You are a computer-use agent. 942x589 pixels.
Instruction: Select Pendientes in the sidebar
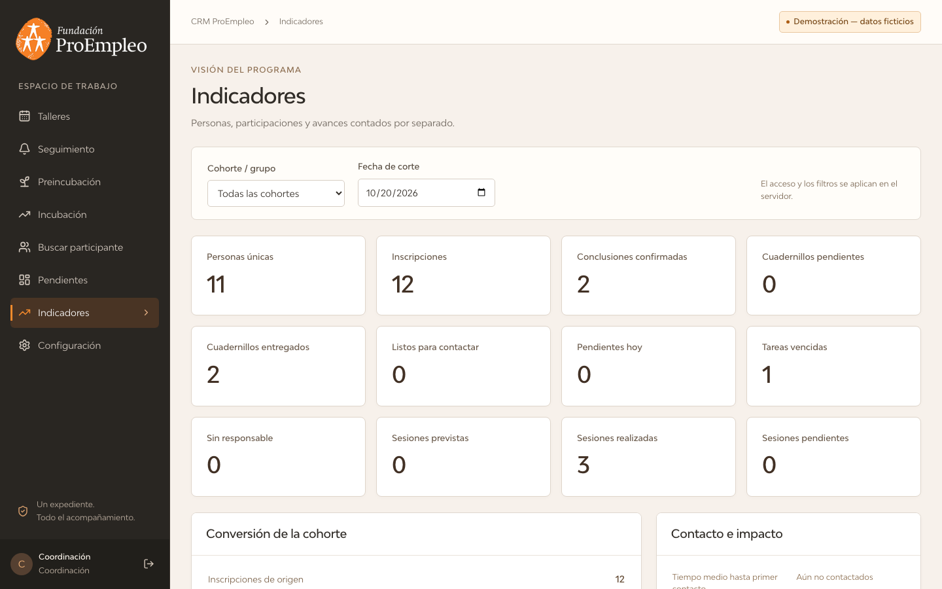(x=85, y=280)
